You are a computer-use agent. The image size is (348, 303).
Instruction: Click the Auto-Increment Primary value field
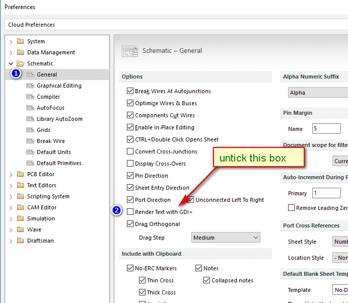326,193
